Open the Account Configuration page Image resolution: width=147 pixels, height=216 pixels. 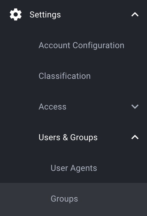tap(81, 45)
